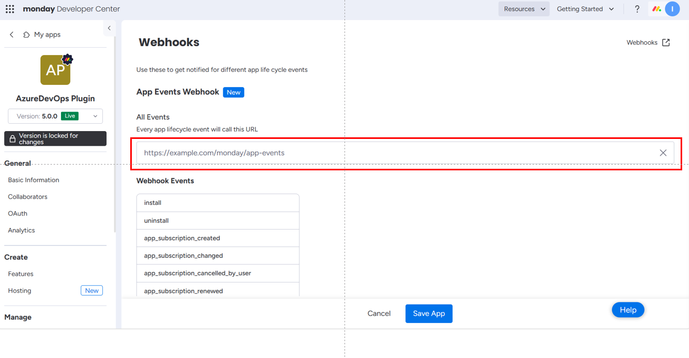Open the user avatar profile menu

pyautogui.click(x=672, y=9)
